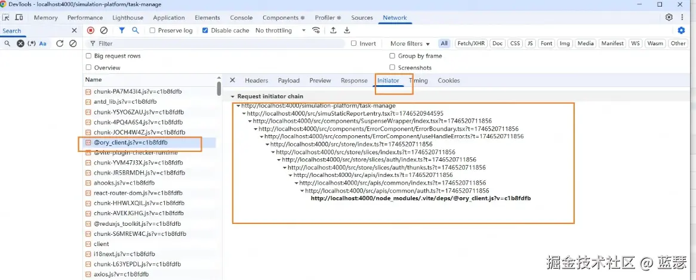Select the react-router-dom.js request row
This screenshot has height=280, width=696.
click(150, 192)
